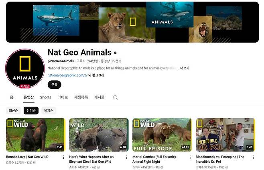Screen dimensions: 264x170
Task: Play the Bonobo Love video thumbnail
Action: 35,134
